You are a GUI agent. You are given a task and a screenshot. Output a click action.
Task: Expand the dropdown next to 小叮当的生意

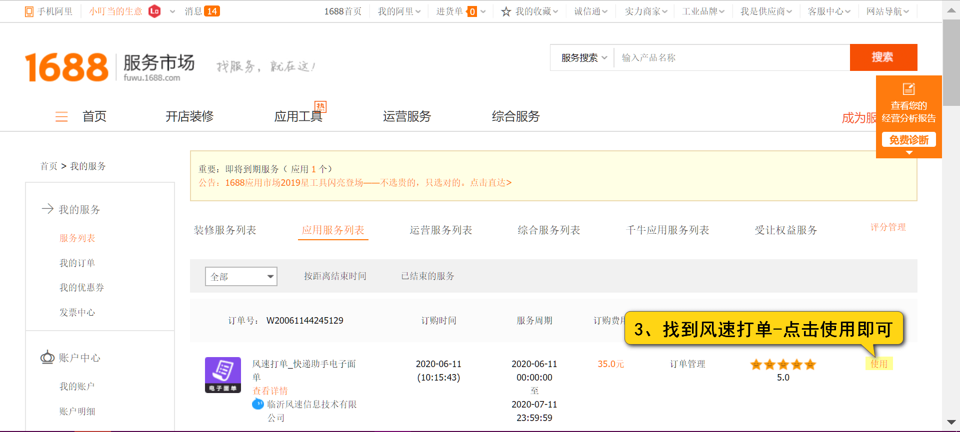(172, 11)
